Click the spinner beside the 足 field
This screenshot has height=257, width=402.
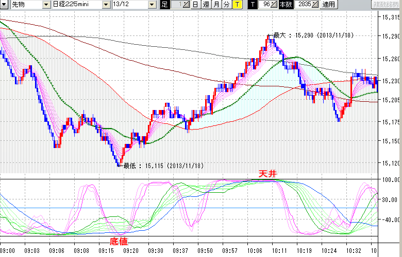186,5
